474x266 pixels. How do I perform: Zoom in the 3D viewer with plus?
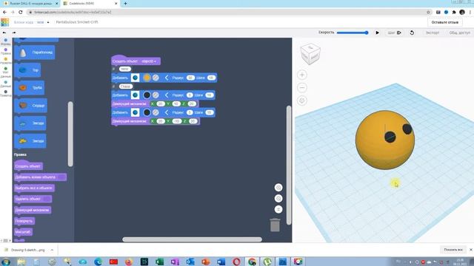(302, 75)
